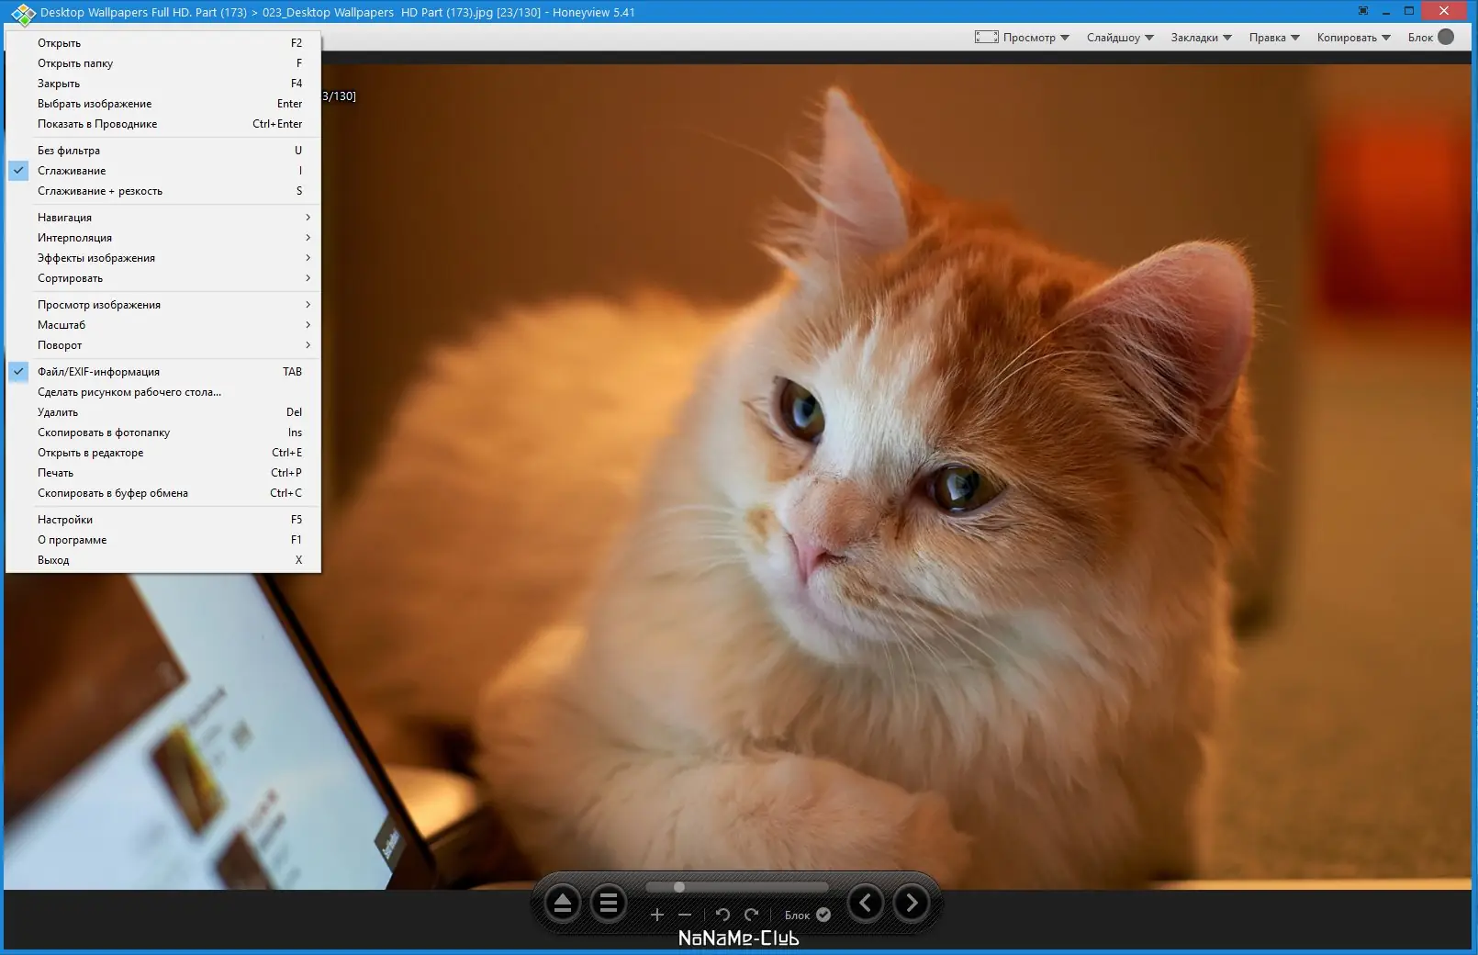
Task: Toggle the Сглаживание filter option
Action: 163,171
